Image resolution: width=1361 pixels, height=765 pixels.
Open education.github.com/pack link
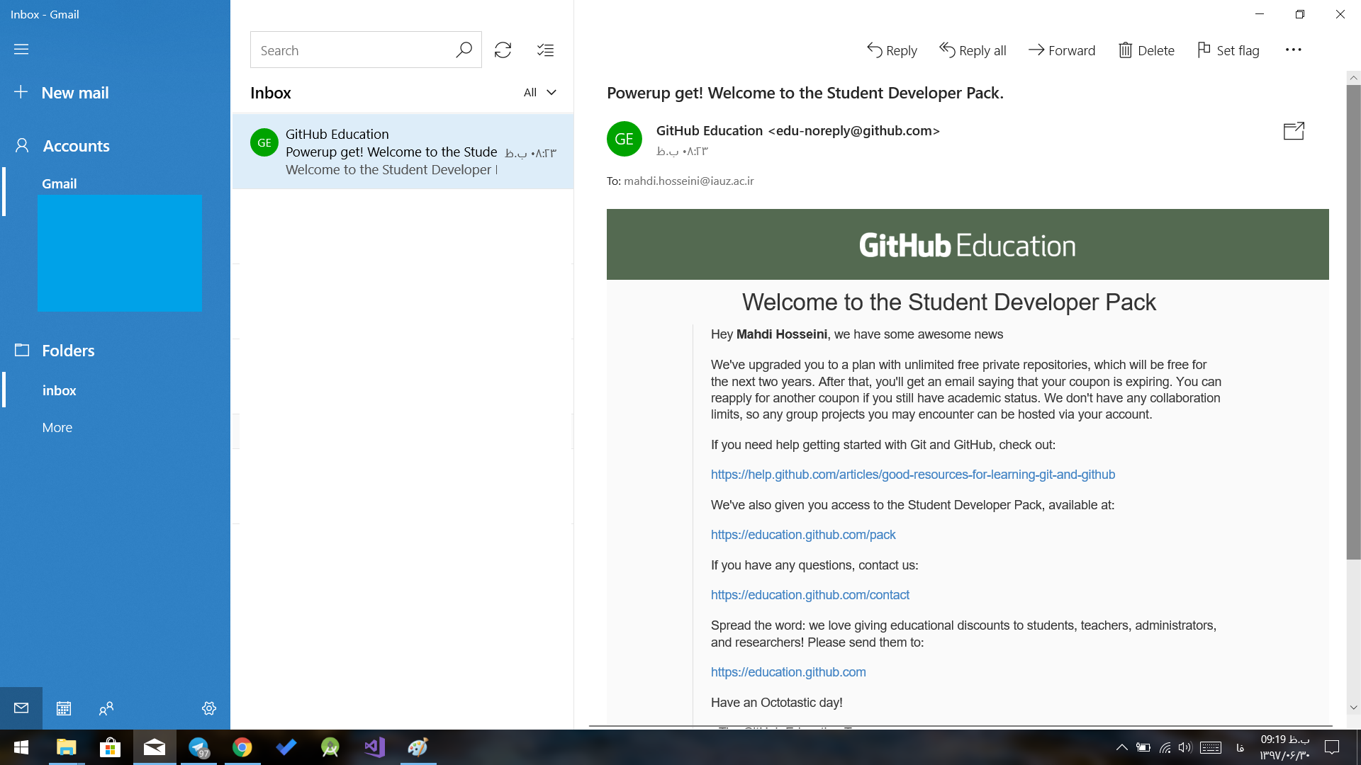(803, 535)
